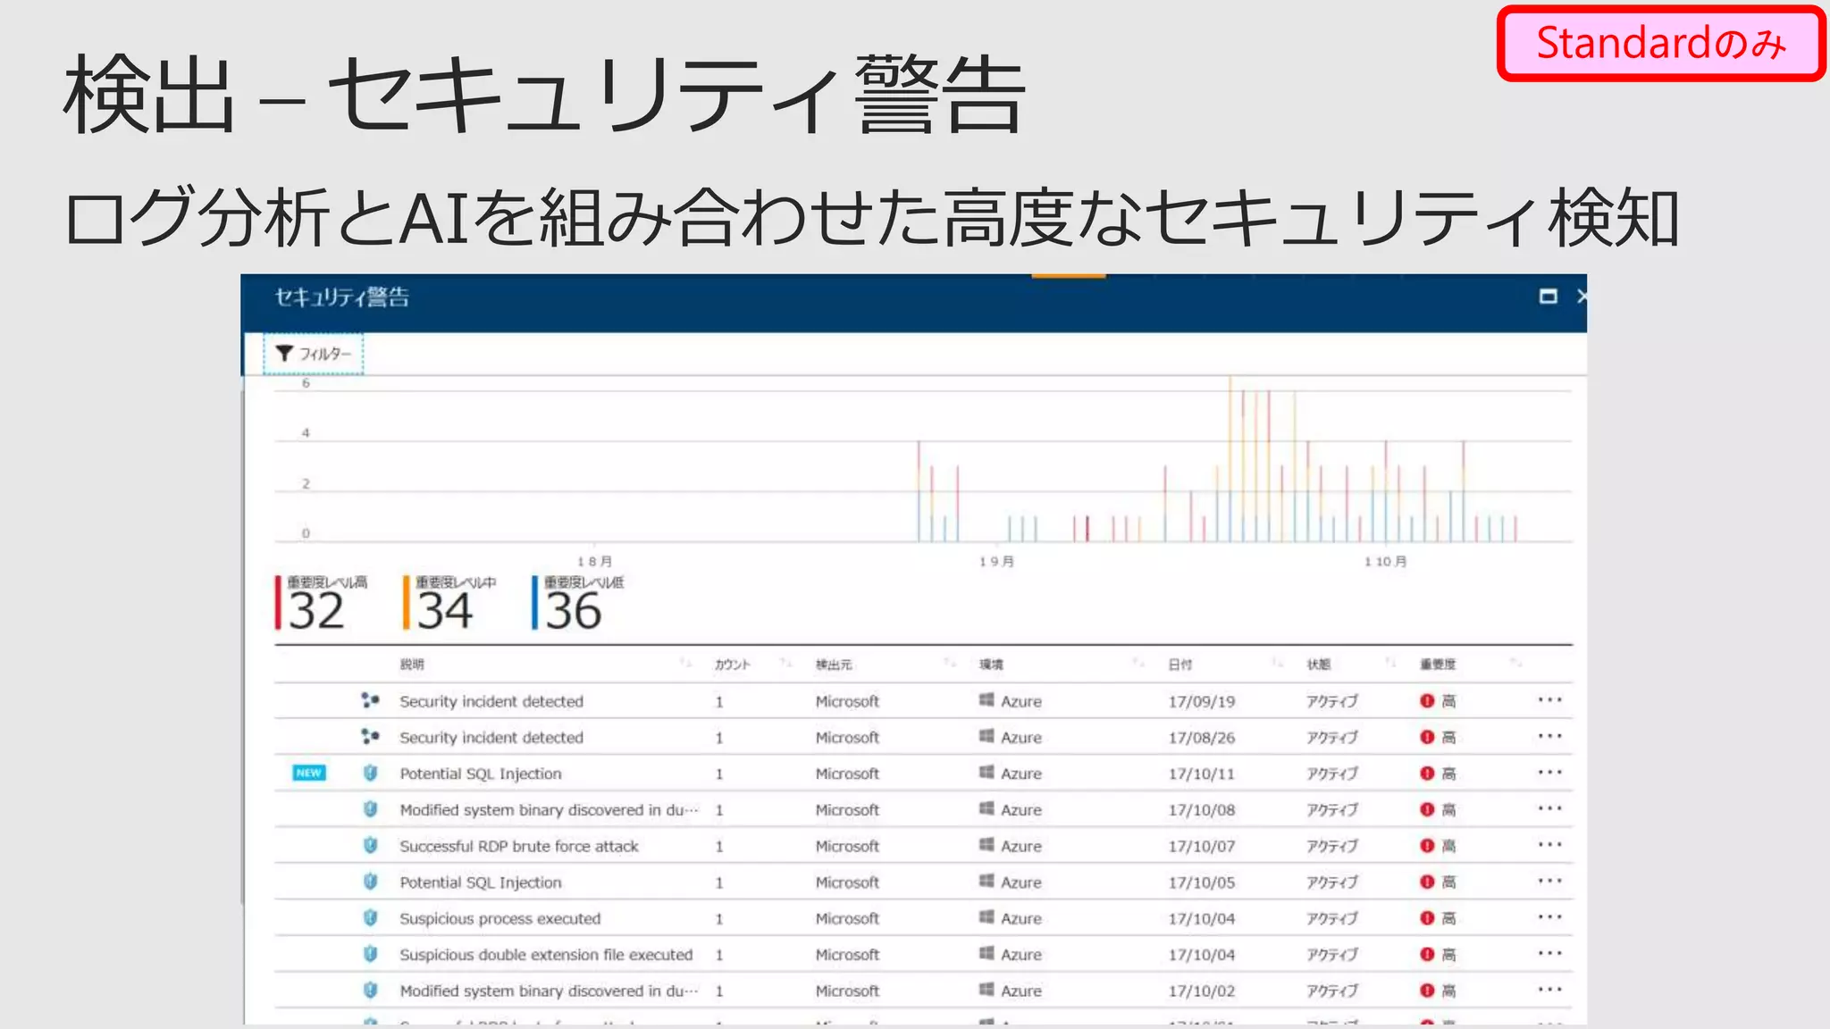
Task: Sort by the 重要度 column header
Action: coord(1438,665)
